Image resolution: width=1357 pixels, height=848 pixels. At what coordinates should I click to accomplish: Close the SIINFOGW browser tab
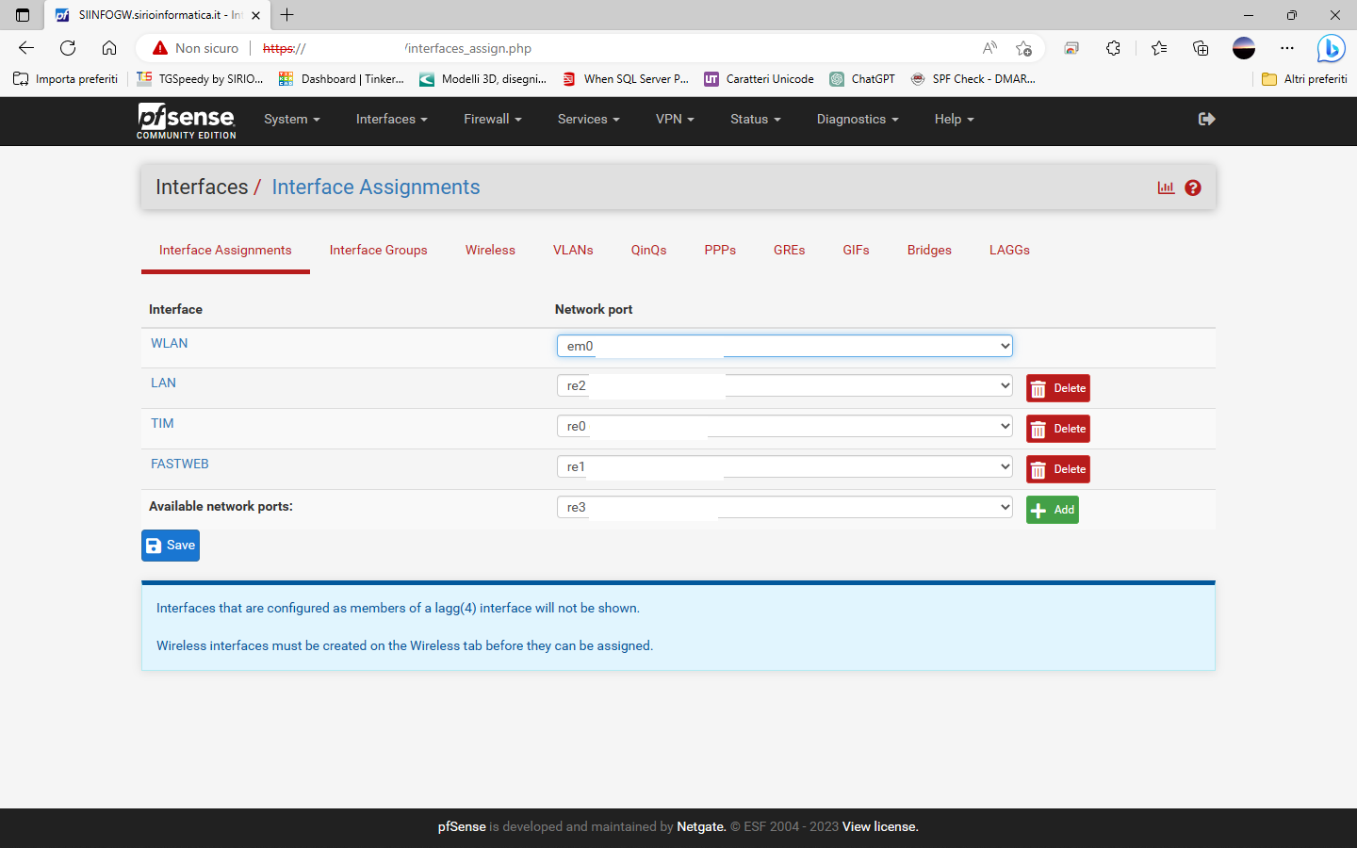pyautogui.click(x=255, y=15)
